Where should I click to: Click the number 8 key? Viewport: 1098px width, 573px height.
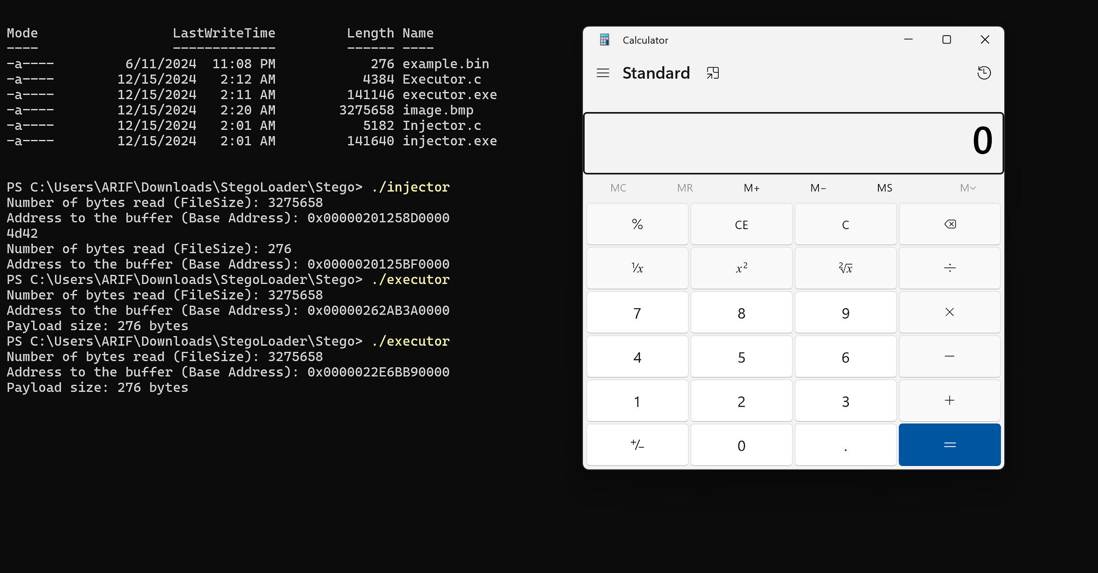click(741, 312)
